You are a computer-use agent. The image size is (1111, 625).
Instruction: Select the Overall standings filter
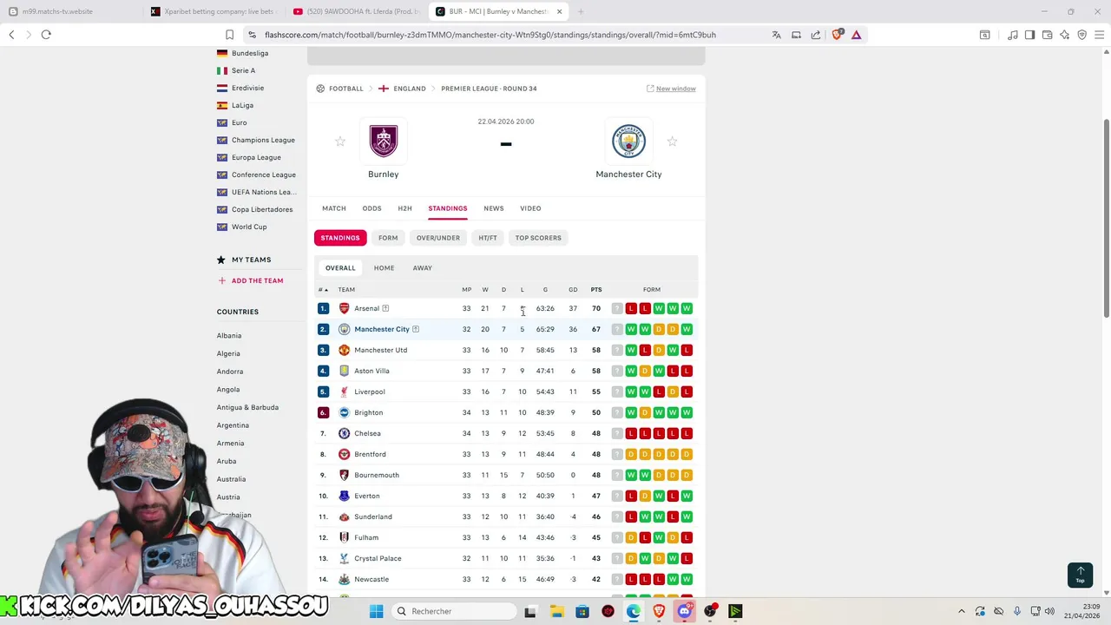point(340,268)
